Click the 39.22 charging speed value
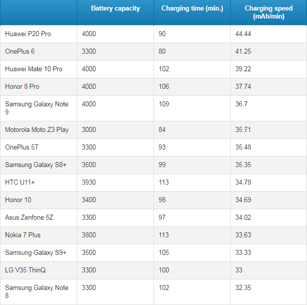The width and height of the screenshot is (307, 305). (x=243, y=69)
